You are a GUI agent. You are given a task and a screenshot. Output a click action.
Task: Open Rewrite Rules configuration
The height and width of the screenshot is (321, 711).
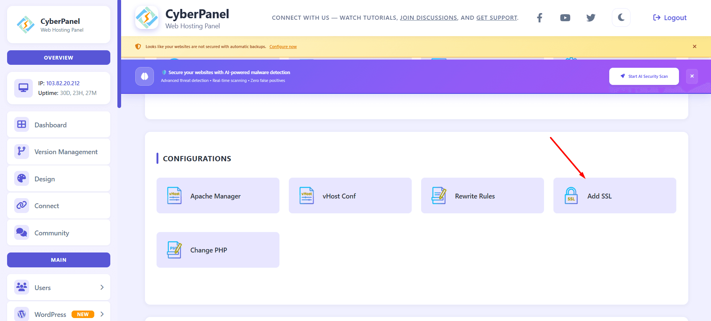click(482, 196)
